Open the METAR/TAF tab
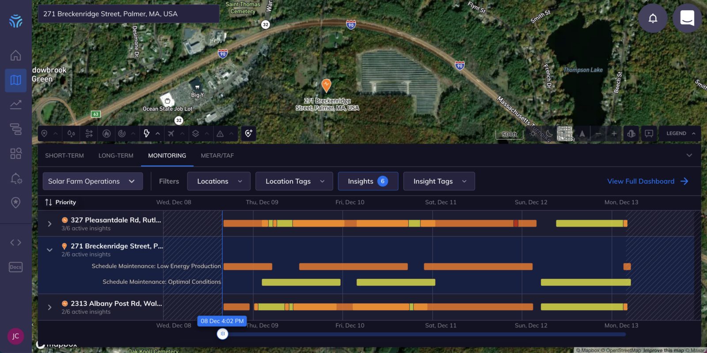Image resolution: width=707 pixels, height=353 pixels. [x=217, y=156]
